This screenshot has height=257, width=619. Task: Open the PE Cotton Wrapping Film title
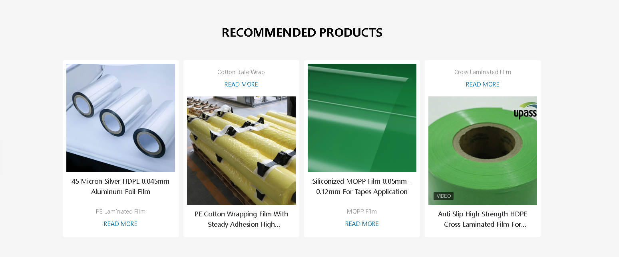[241, 219]
